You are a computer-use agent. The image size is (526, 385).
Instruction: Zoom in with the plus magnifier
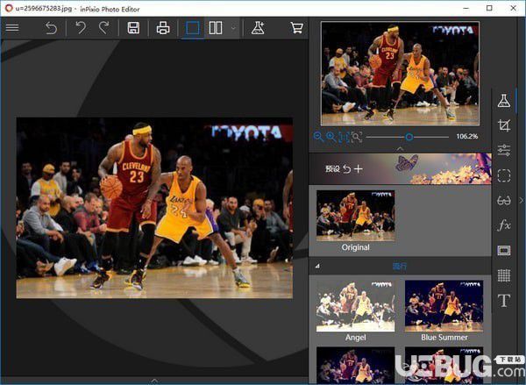coord(331,137)
